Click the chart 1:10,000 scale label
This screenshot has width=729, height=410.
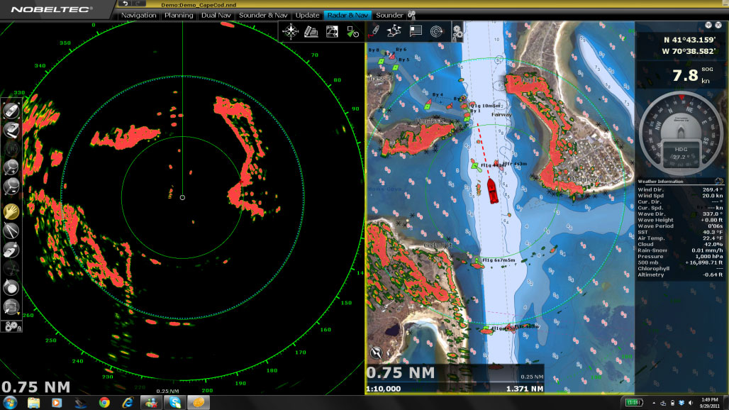(x=384, y=389)
